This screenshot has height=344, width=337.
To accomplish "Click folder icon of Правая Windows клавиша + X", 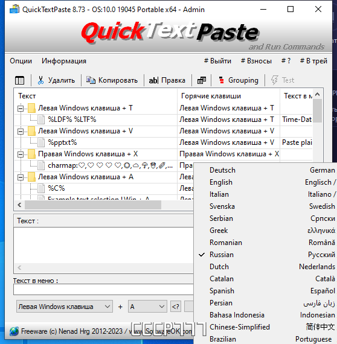I will pyautogui.click(x=31, y=154).
